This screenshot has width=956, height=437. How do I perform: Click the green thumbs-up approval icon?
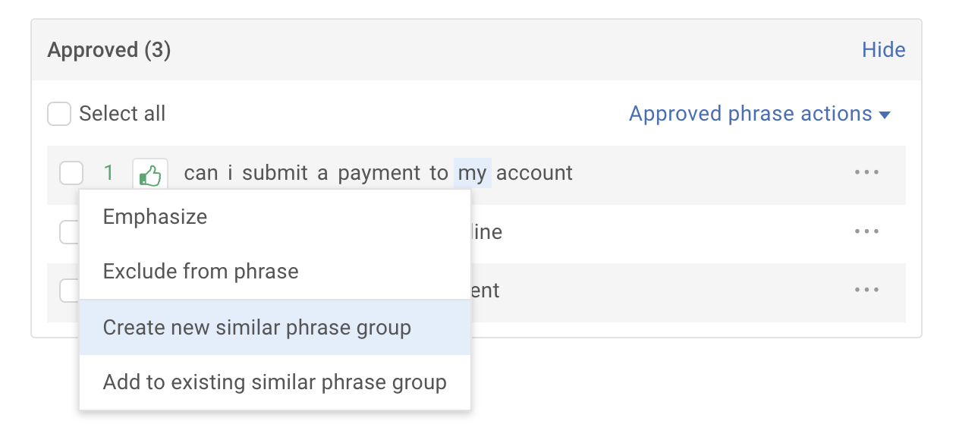(x=150, y=174)
